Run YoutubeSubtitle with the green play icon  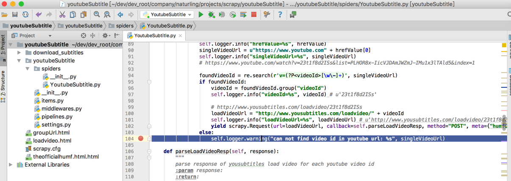[x=201, y=15]
